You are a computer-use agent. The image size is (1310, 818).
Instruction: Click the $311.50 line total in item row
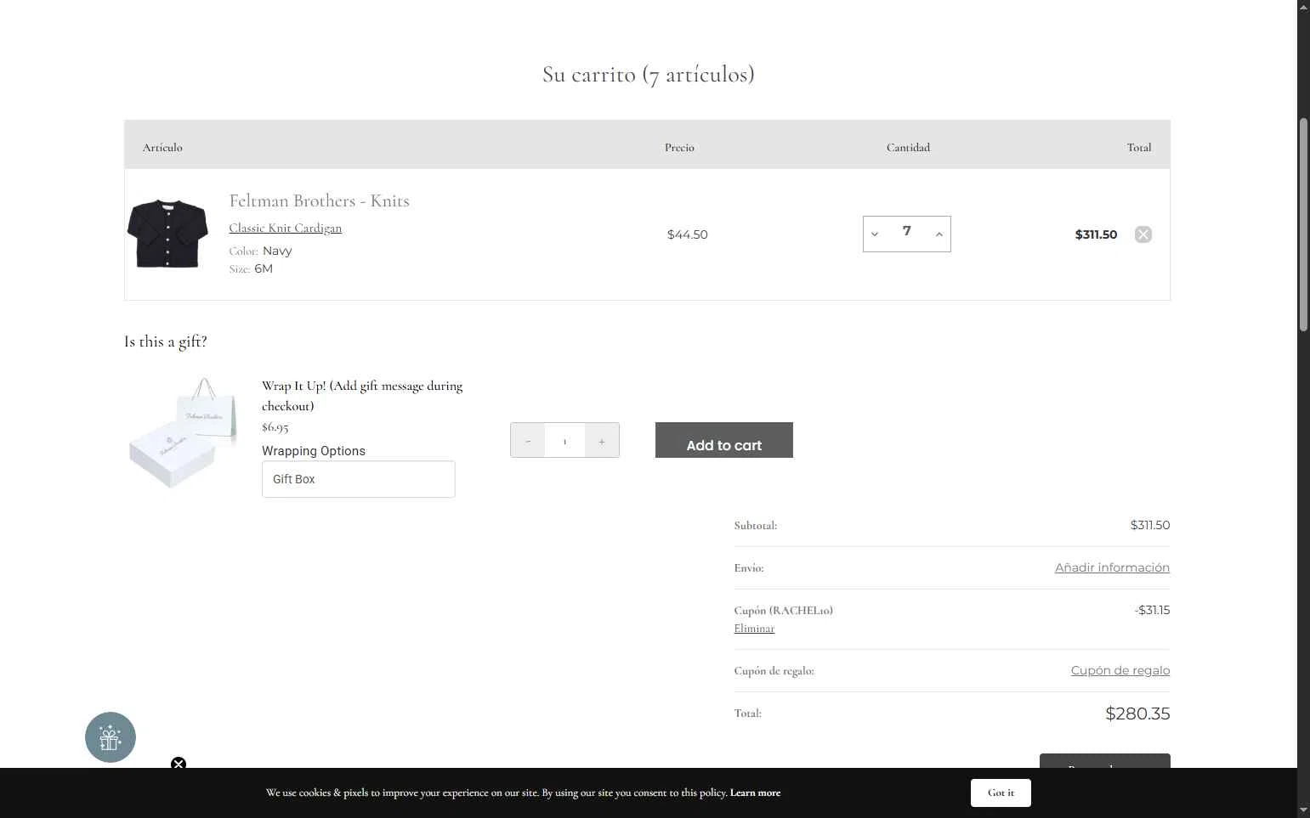(1096, 234)
